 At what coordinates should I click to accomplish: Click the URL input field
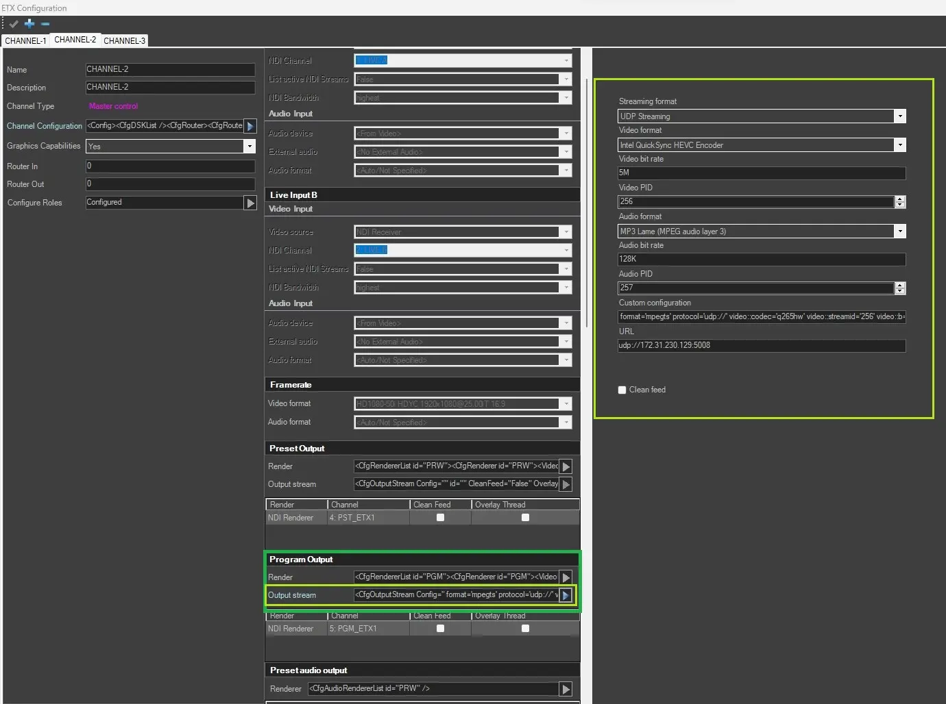(761, 346)
